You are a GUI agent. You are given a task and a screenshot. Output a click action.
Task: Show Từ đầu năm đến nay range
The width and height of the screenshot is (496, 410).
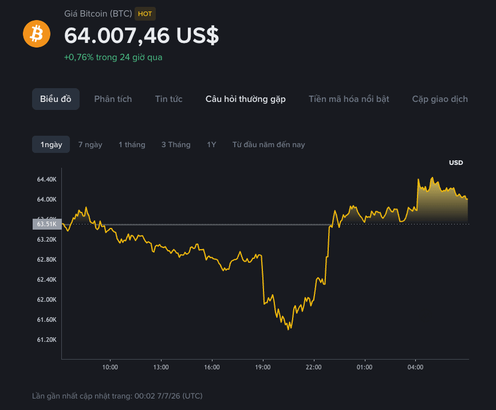pos(269,144)
